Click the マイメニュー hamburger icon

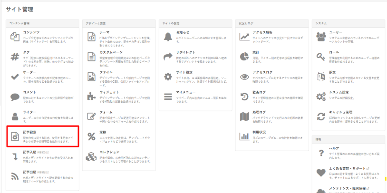click(168, 97)
